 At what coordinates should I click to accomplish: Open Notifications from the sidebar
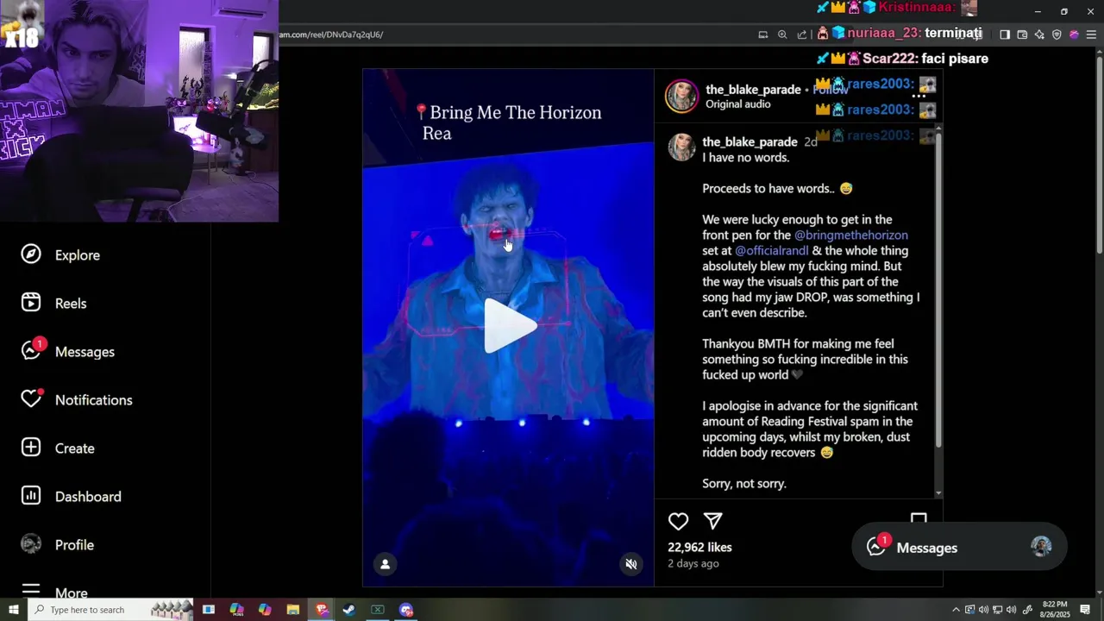pyautogui.click(x=77, y=399)
